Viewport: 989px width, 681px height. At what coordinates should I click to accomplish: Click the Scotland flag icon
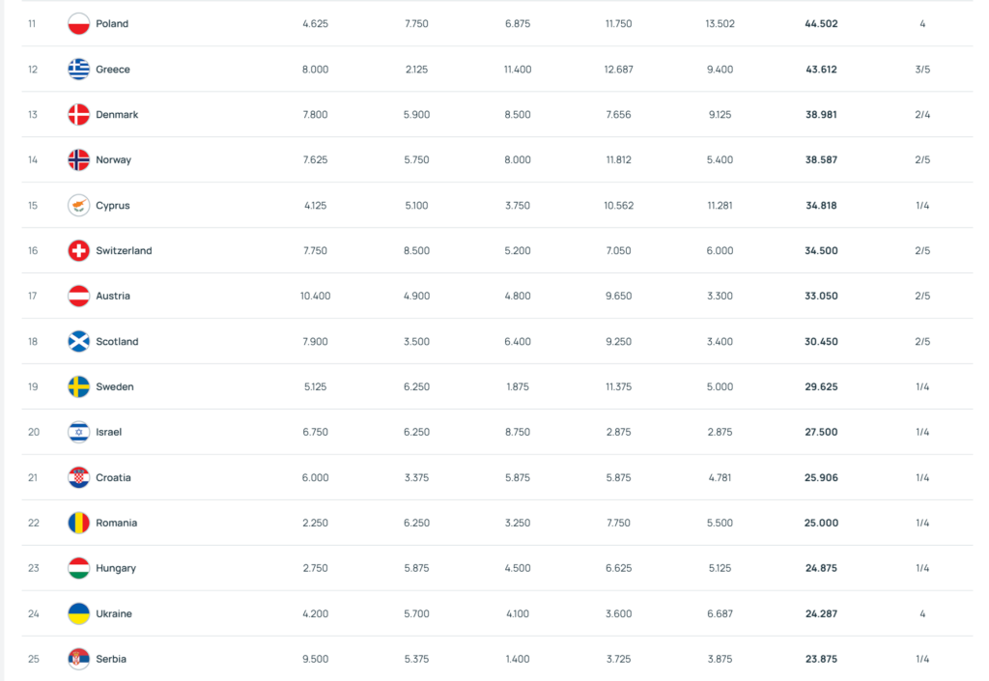pyautogui.click(x=79, y=342)
